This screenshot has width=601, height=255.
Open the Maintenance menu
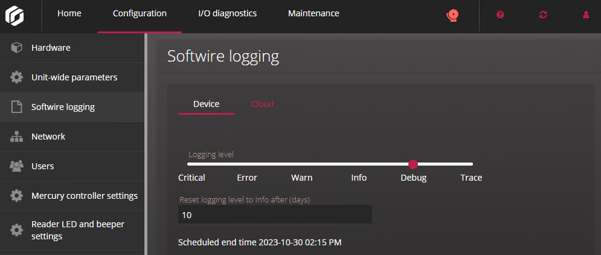point(313,14)
